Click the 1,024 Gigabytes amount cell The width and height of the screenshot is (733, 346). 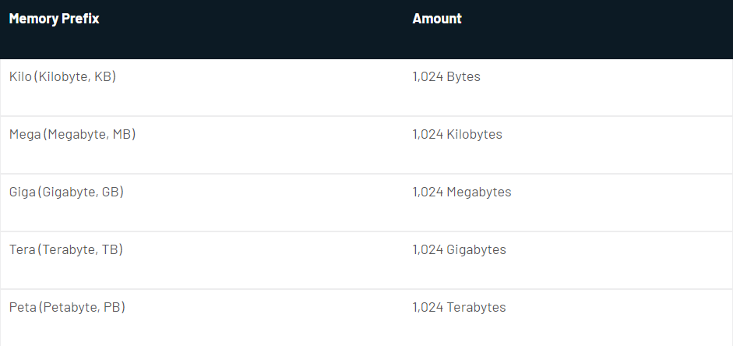459,250
